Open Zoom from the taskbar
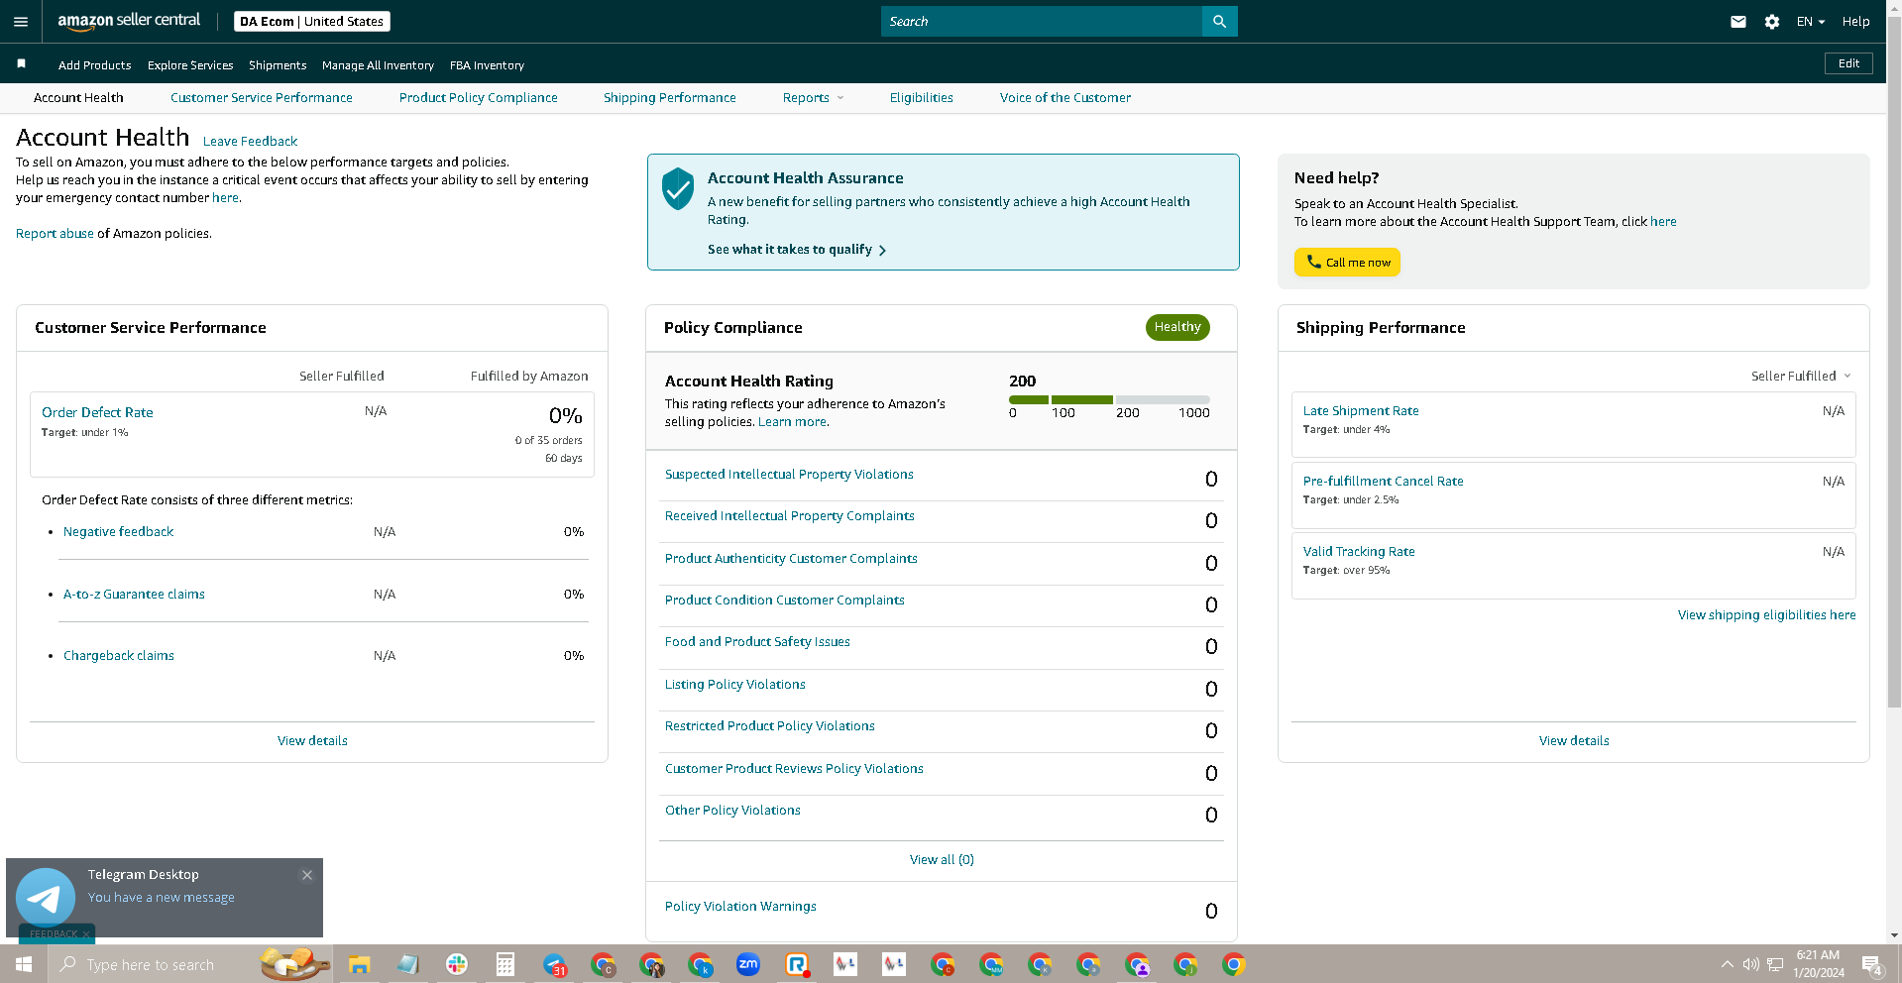1902x983 pixels. tap(748, 964)
